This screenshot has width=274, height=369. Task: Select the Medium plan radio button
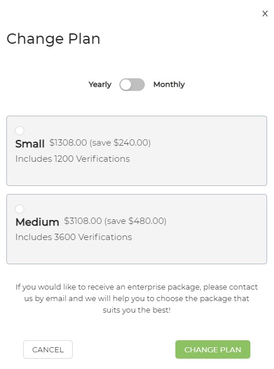[x=20, y=209]
